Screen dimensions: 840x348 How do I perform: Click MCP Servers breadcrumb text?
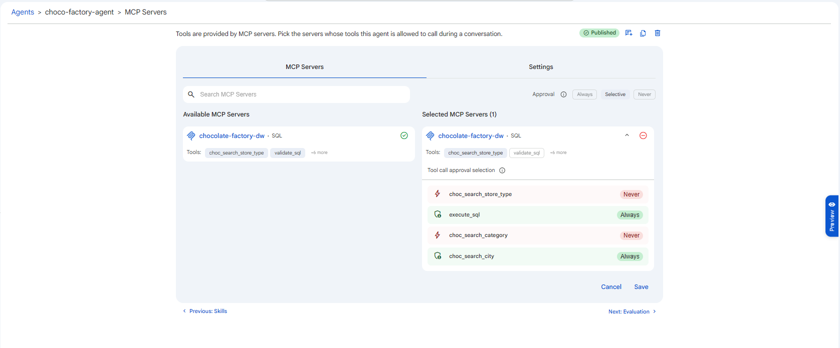click(146, 12)
